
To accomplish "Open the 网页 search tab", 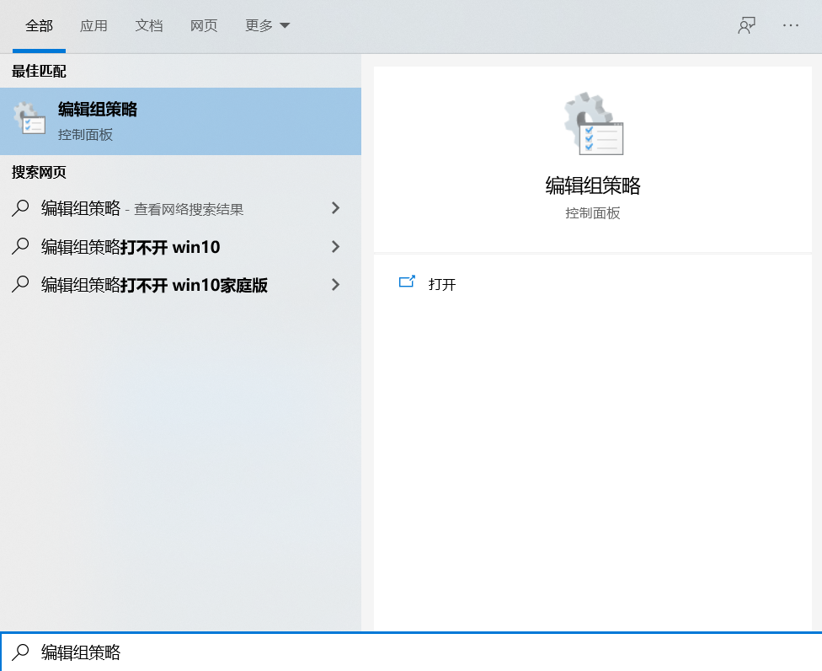I will click(x=204, y=26).
